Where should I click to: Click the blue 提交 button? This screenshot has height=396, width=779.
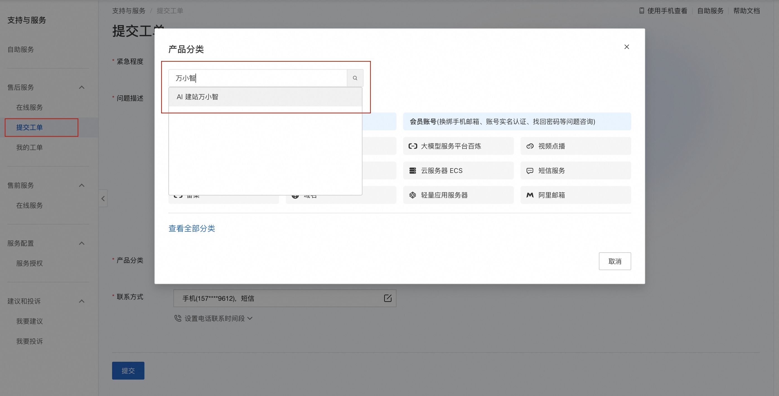pyautogui.click(x=128, y=371)
